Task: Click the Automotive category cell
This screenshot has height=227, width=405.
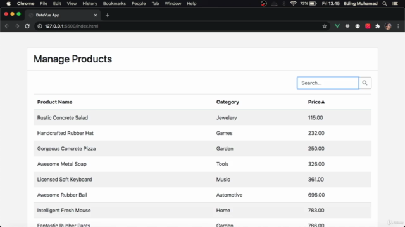Action: (229, 195)
